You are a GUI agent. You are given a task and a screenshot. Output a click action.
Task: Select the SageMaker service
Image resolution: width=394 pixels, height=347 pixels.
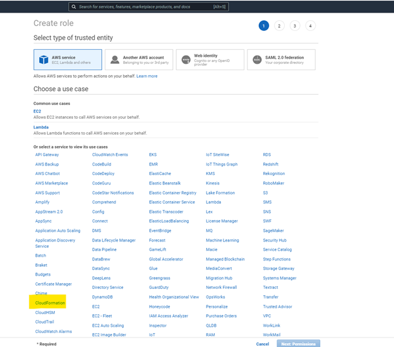point(273,231)
